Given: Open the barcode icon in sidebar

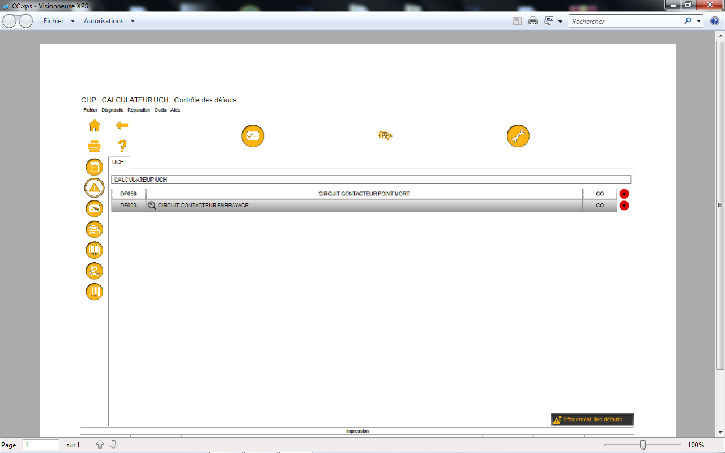Looking at the screenshot, I should click(94, 292).
